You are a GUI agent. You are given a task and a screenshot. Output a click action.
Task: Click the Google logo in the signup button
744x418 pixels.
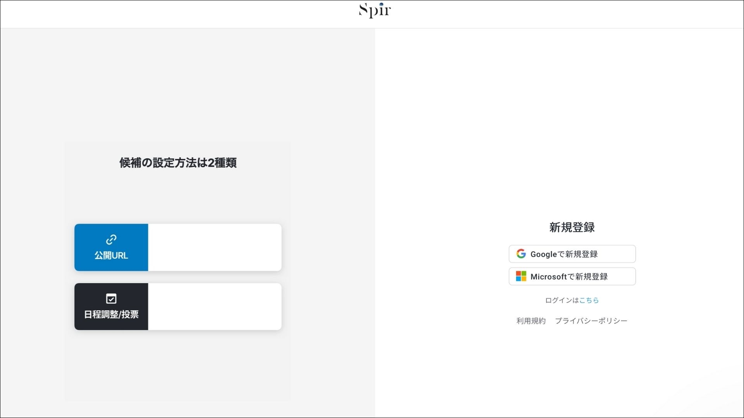click(x=521, y=254)
